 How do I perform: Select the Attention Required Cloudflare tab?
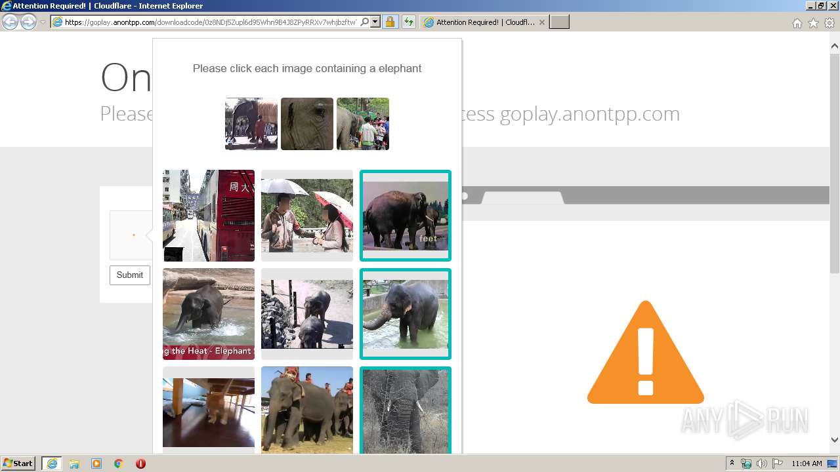pos(484,22)
